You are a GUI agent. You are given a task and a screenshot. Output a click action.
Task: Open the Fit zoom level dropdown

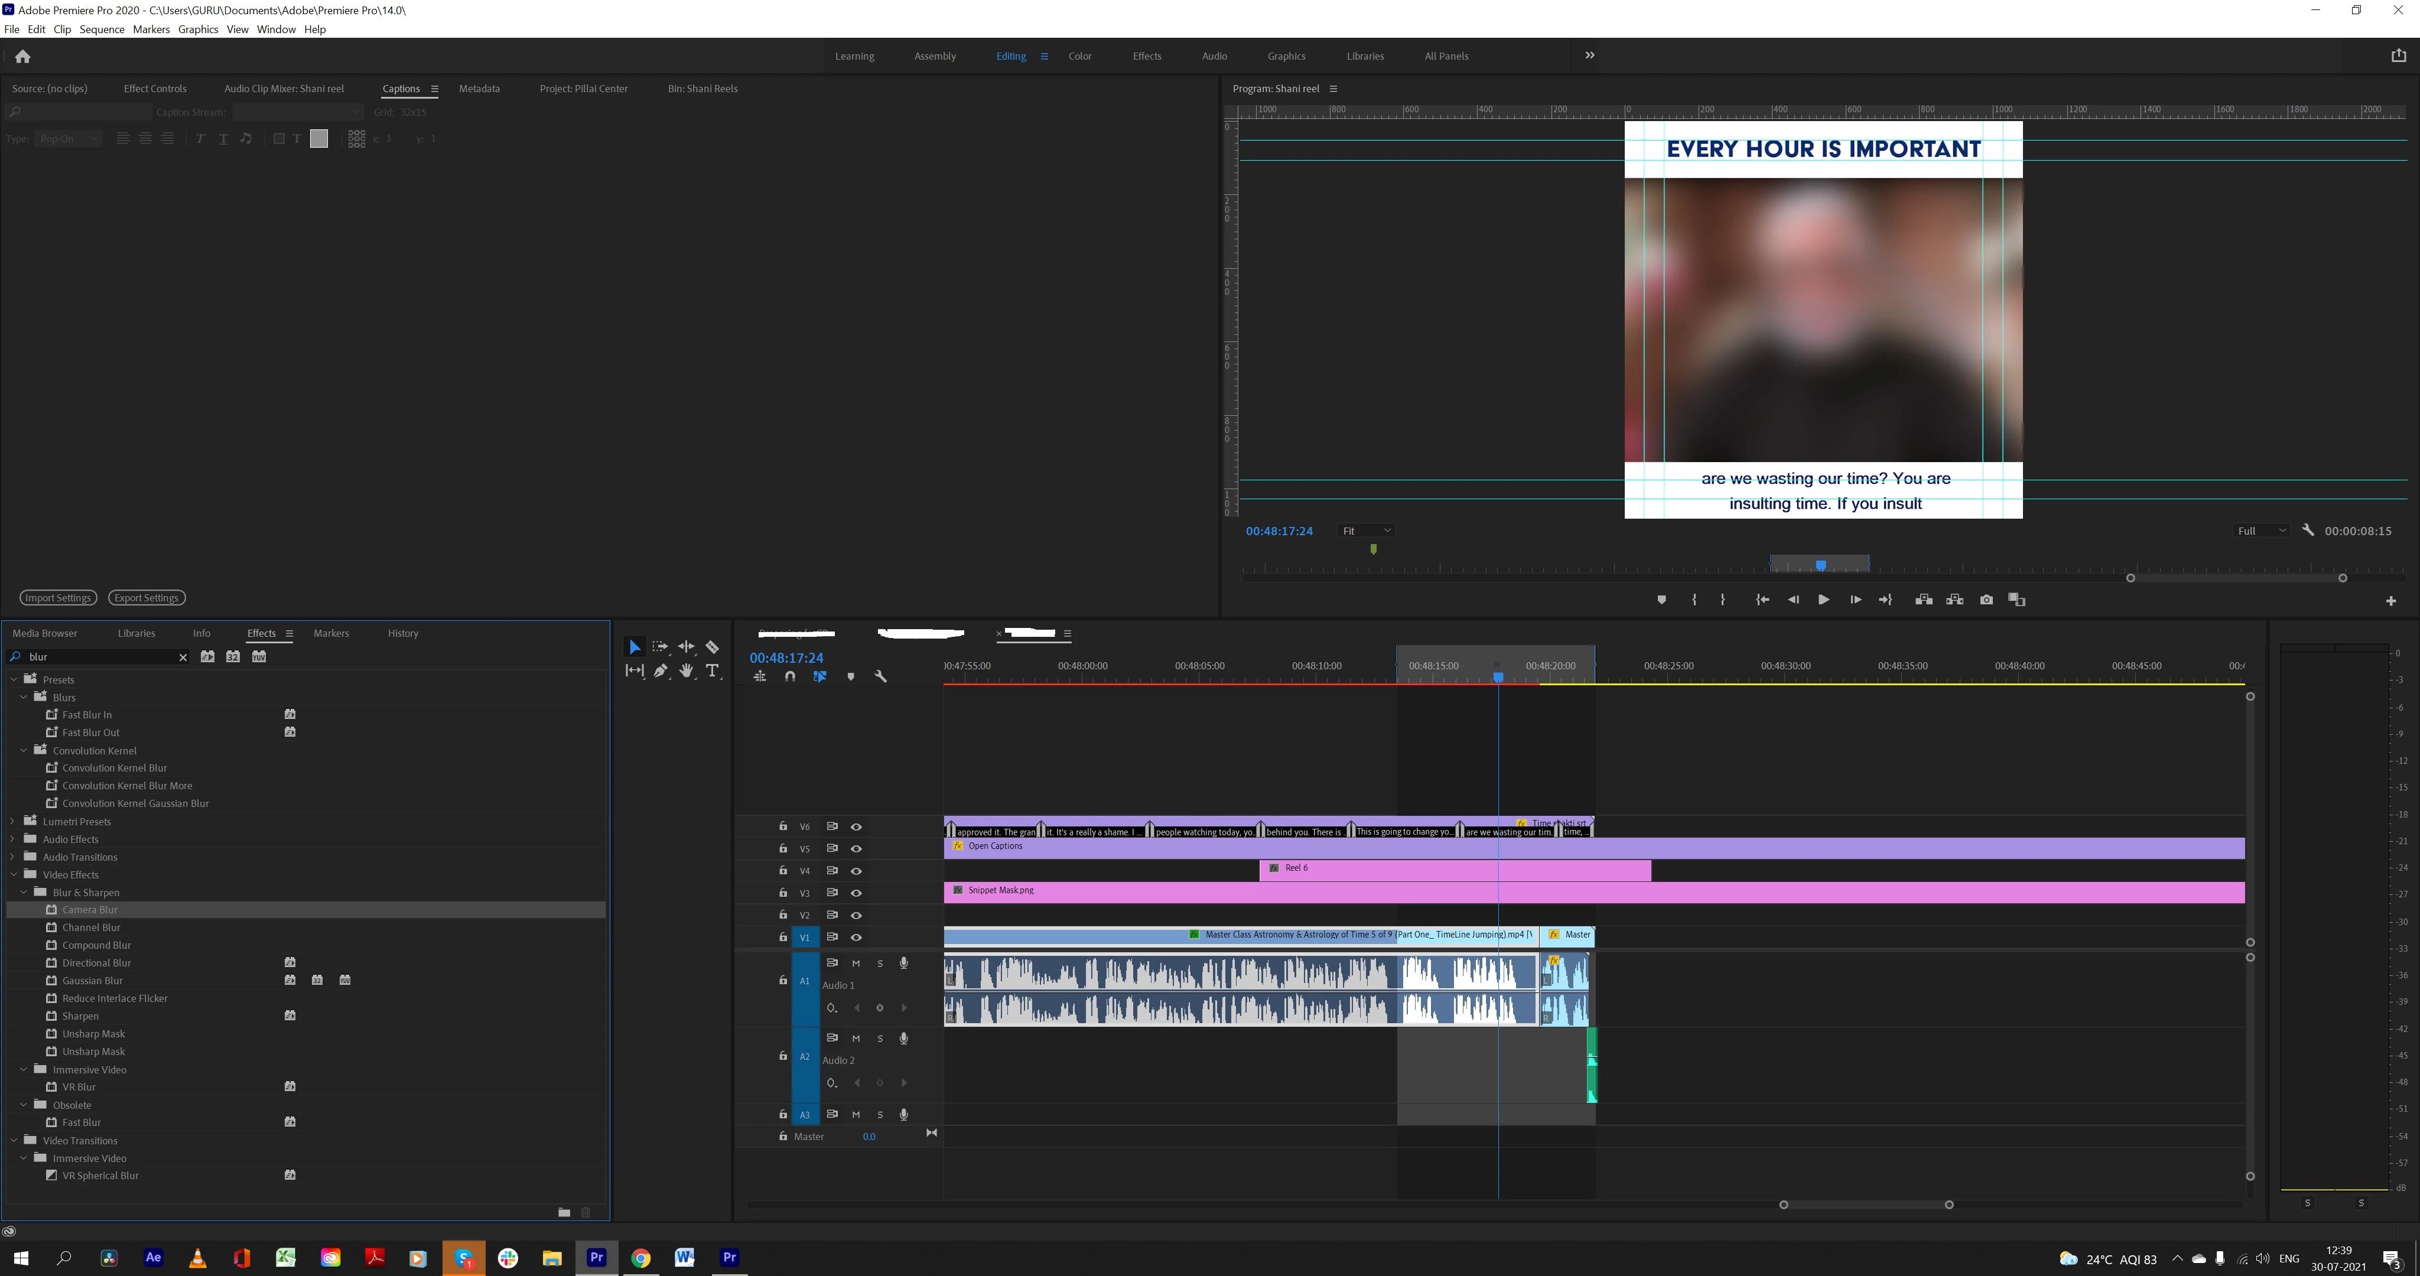1366,531
